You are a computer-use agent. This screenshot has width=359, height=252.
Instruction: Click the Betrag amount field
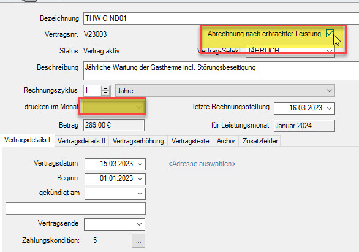click(114, 125)
